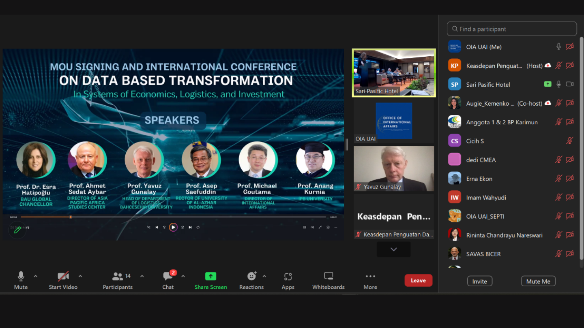Click the camera icon for Sari Pasific Hotel
This screenshot has width=584, height=328.
pyautogui.click(x=570, y=84)
